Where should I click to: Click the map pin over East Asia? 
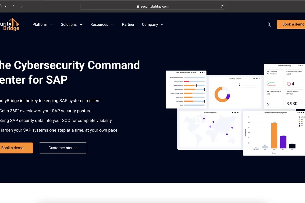coord(232,128)
